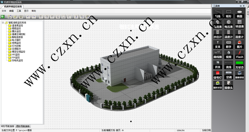Screen dimensions: 249x132
Task: Click the 3D building image on canvas
Action: click(x=134, y=78)
